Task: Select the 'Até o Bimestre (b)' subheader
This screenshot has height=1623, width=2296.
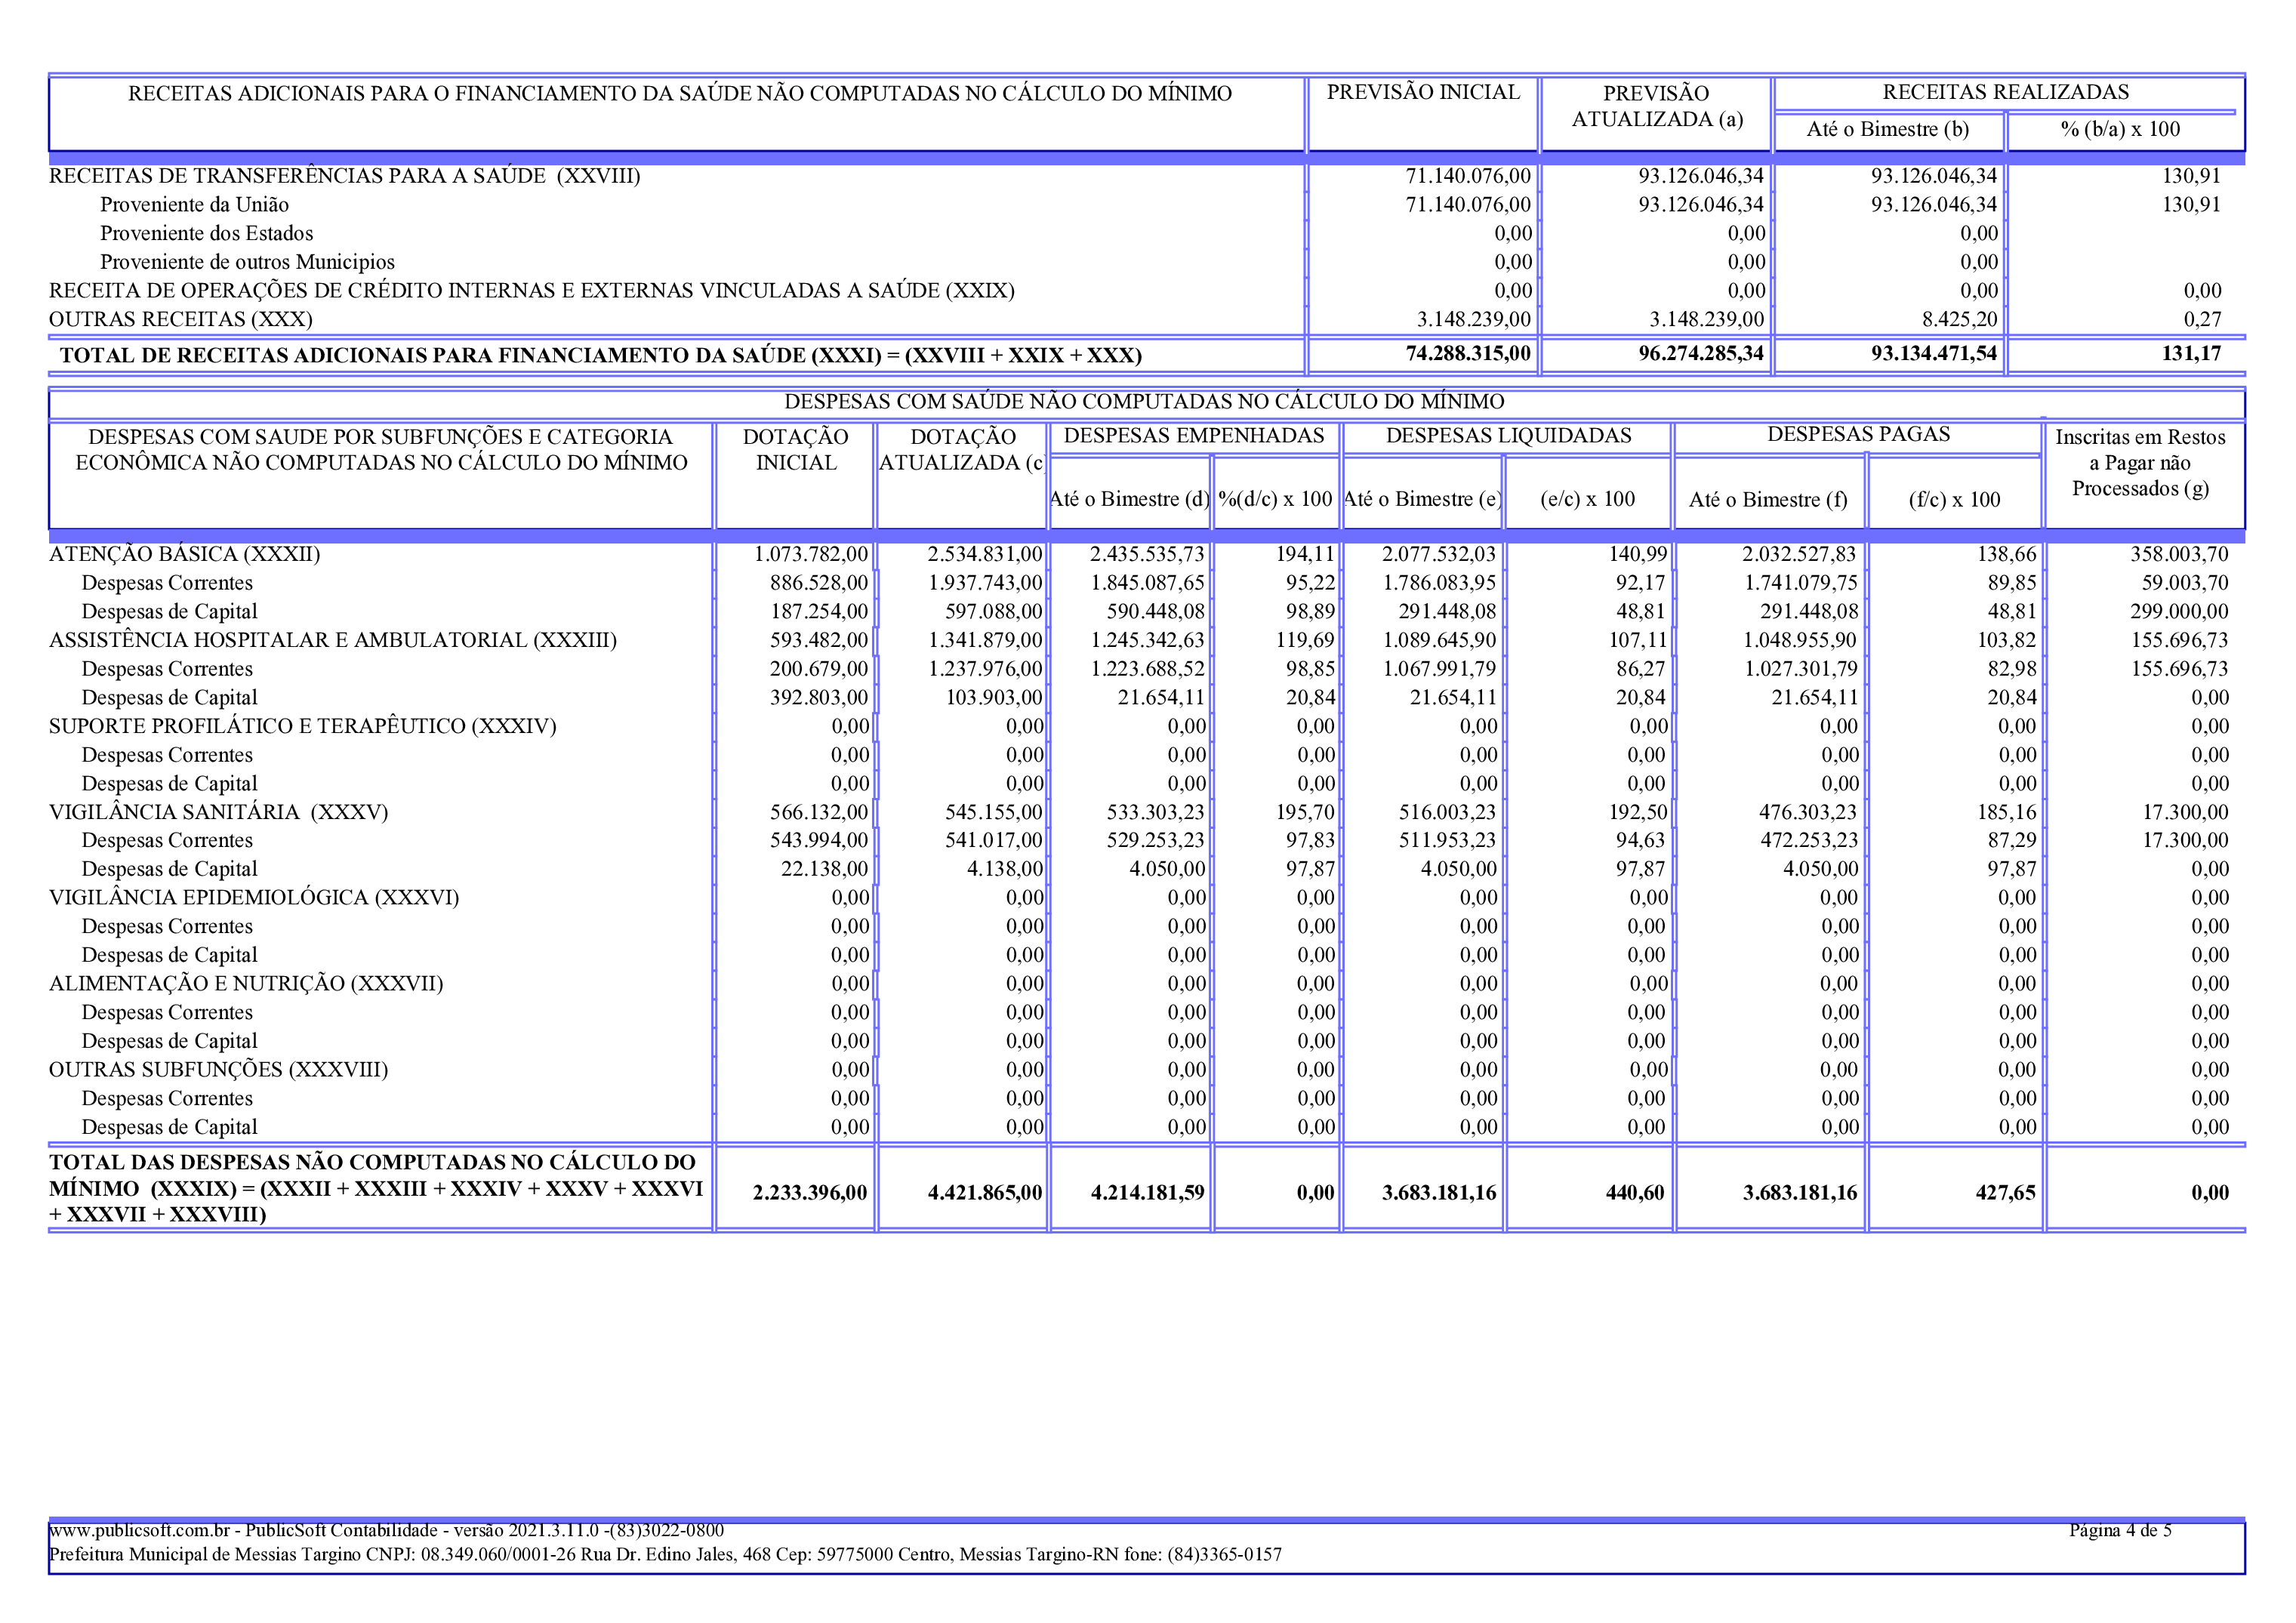Action: (1887, 129)
